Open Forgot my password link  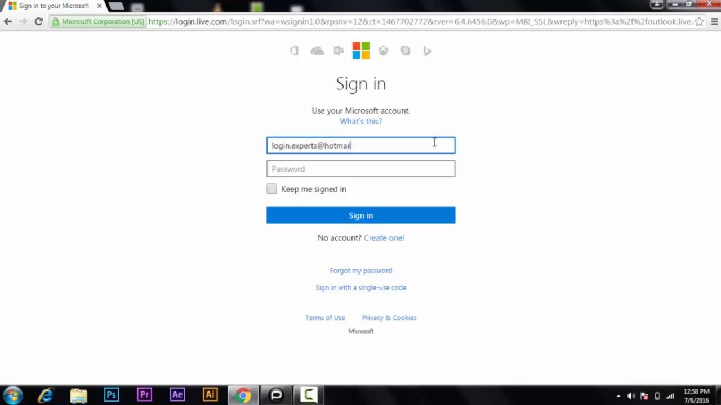[360, 271]
